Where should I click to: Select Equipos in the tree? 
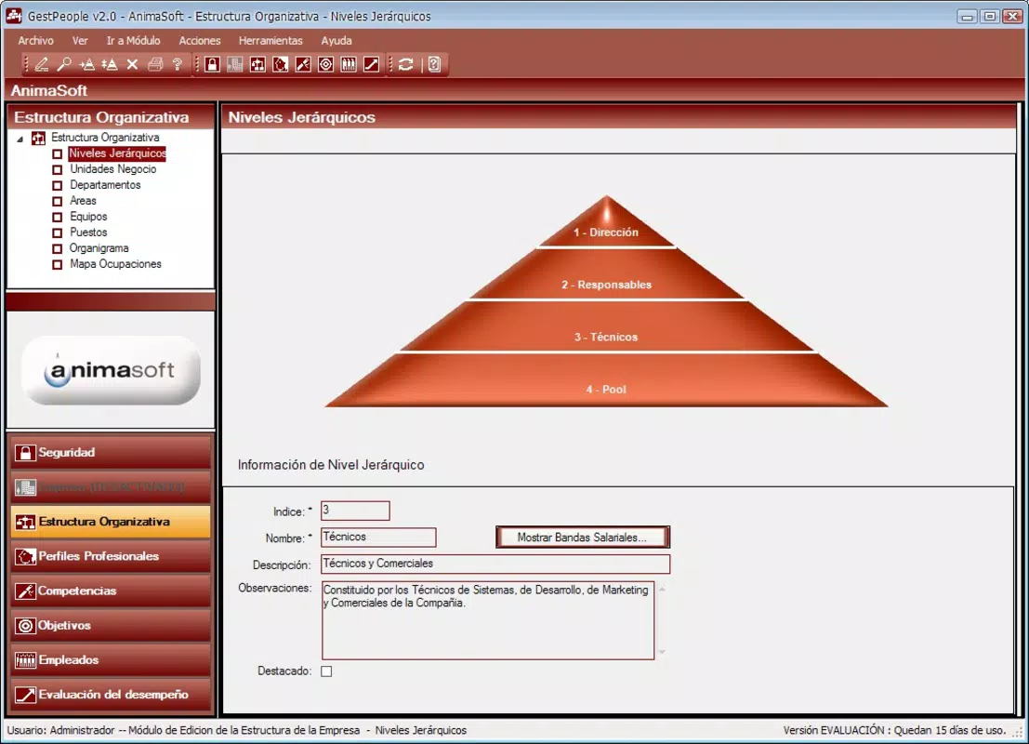(x=88, y=217)
